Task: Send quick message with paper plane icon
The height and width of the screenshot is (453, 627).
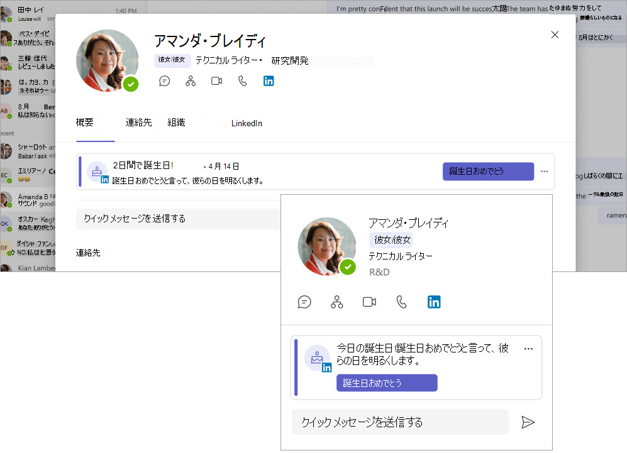Action: (528, 422)
